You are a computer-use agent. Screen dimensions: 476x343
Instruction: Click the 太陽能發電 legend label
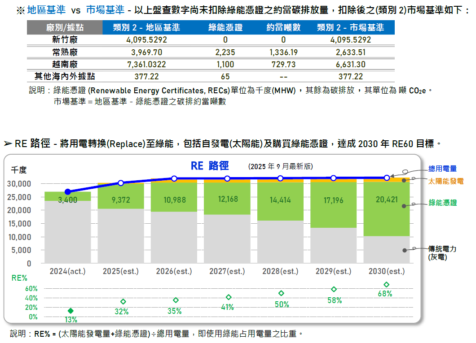pyautogui.click(x=445, y=182)
